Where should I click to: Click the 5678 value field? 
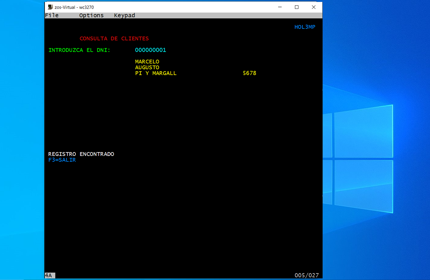point(249,73)
